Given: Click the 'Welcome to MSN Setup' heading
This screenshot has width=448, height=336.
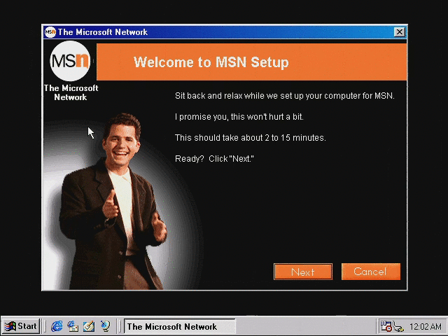Looking at the screenshot, I should [211, 62].
